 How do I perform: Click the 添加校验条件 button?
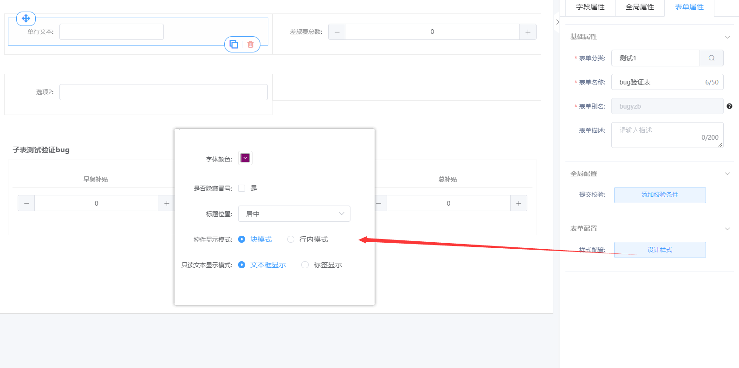click(x=660, y=195)
